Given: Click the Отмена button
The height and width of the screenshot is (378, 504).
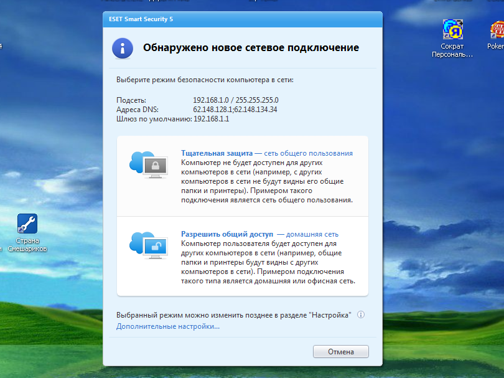Looking at the screenshot, I should (341, 352).
